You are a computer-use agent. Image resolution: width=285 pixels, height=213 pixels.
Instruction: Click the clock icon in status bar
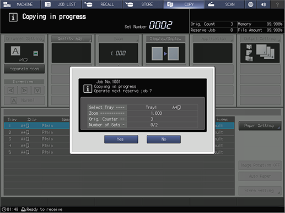[x=4, y=209]
